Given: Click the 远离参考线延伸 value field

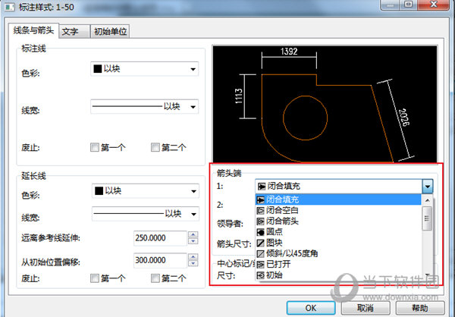Looking at the screenshot, I should coord(160,238).
